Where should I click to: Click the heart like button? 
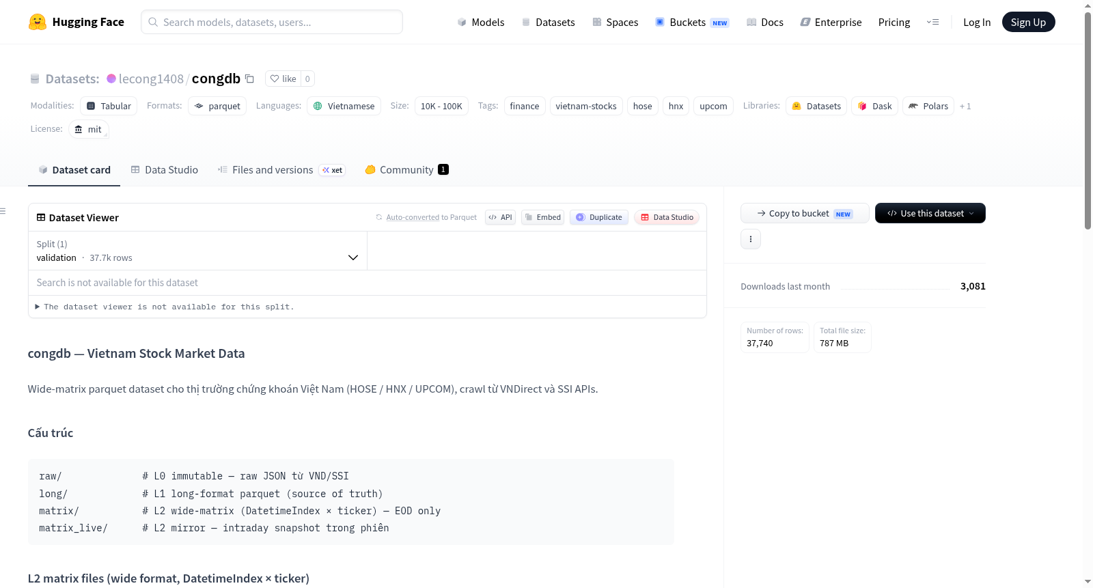click(x=283, y=79)
